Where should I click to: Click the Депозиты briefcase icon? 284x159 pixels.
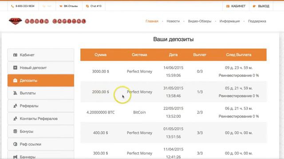pos(15,80)
